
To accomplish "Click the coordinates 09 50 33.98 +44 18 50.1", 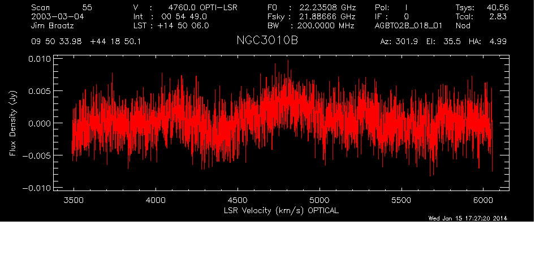I will coord(87,42).
